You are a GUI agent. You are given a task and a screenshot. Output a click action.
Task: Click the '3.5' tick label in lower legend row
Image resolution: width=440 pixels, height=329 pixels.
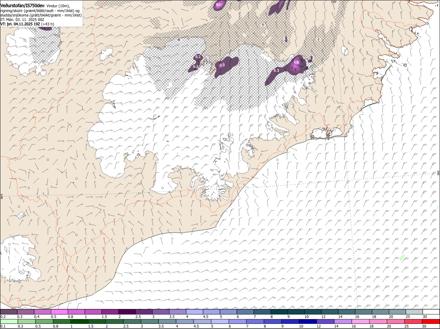(161, 326)
